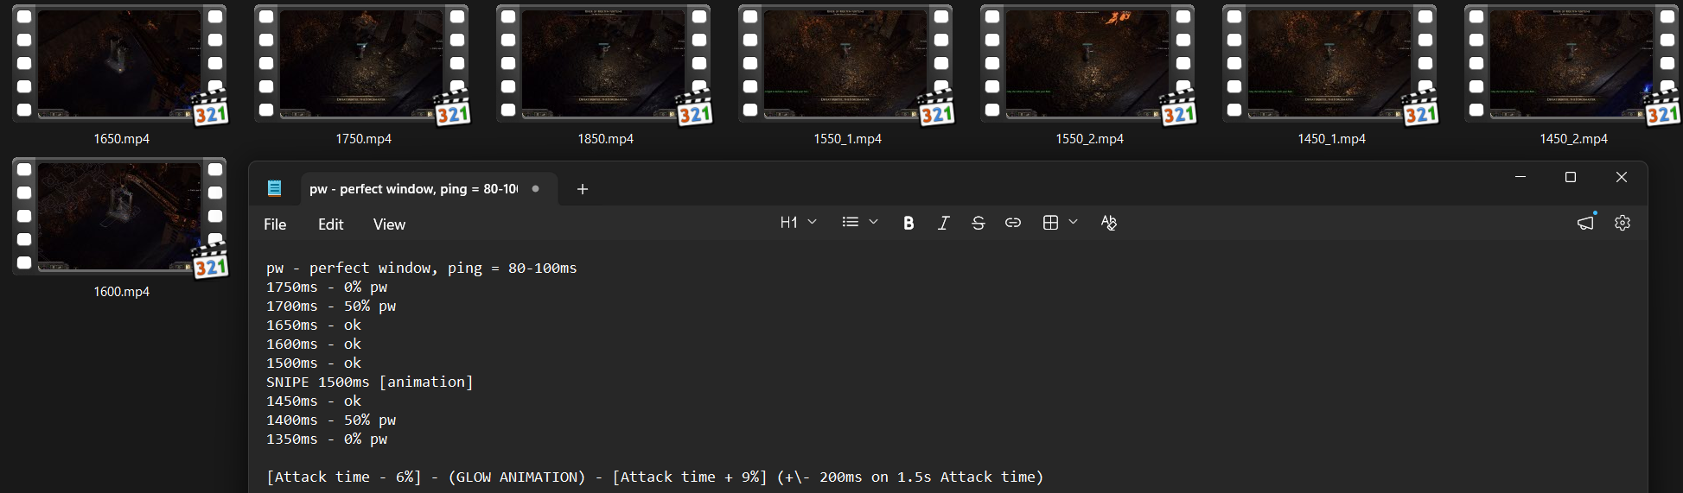The height and width of the screenshot is (493, 1683).
Task: Expand the table options dropdown arrow
Action: [x=1074, y=222]
